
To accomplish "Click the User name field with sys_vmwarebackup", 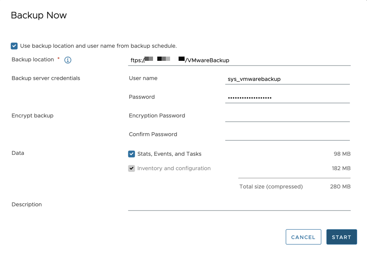I will point(287,79).
